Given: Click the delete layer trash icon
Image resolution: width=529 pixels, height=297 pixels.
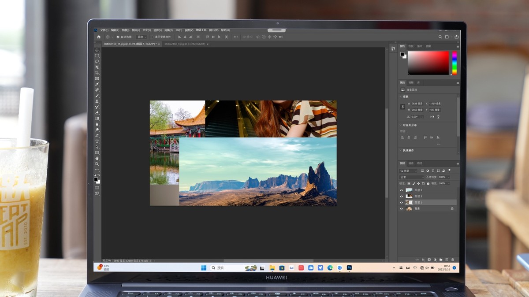Looking at the screenshot, I should 452,260.
